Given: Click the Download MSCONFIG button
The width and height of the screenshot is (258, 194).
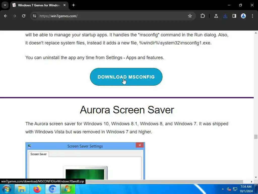Looking at the screenshot, I should pos(126,77).
